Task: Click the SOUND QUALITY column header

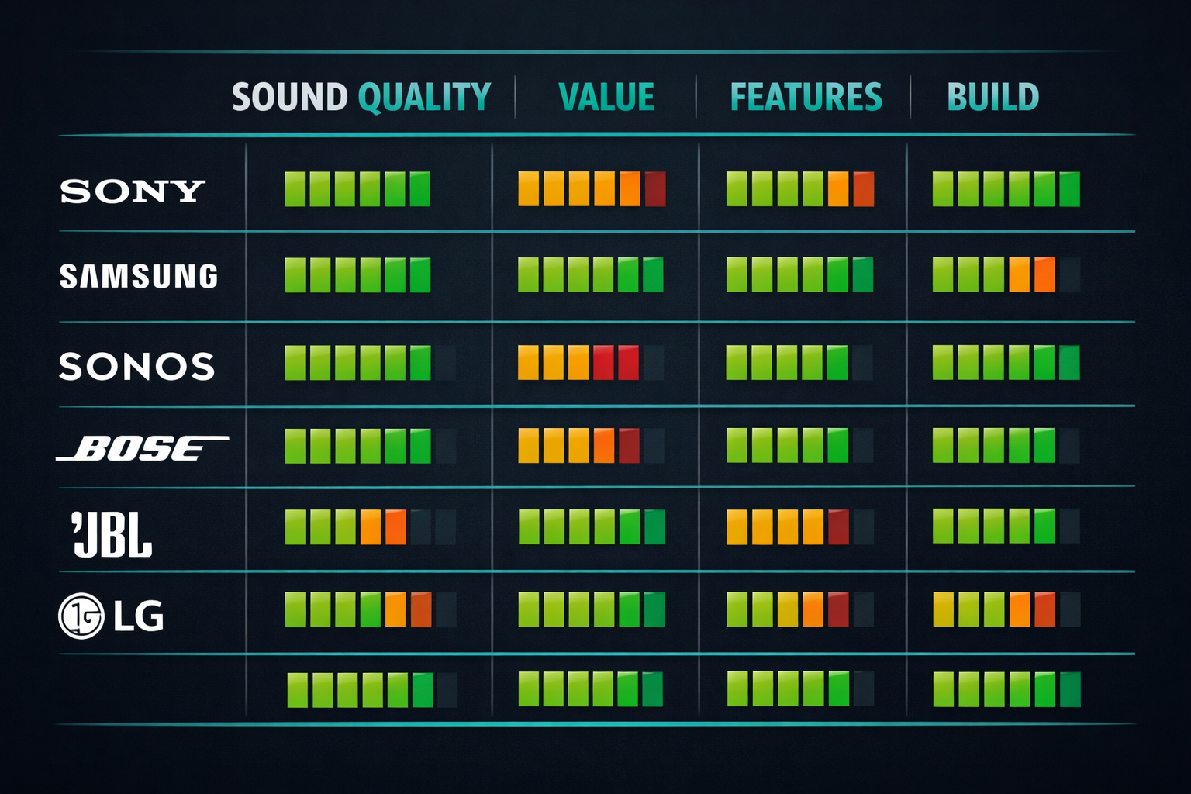Action: click(361, 98)
